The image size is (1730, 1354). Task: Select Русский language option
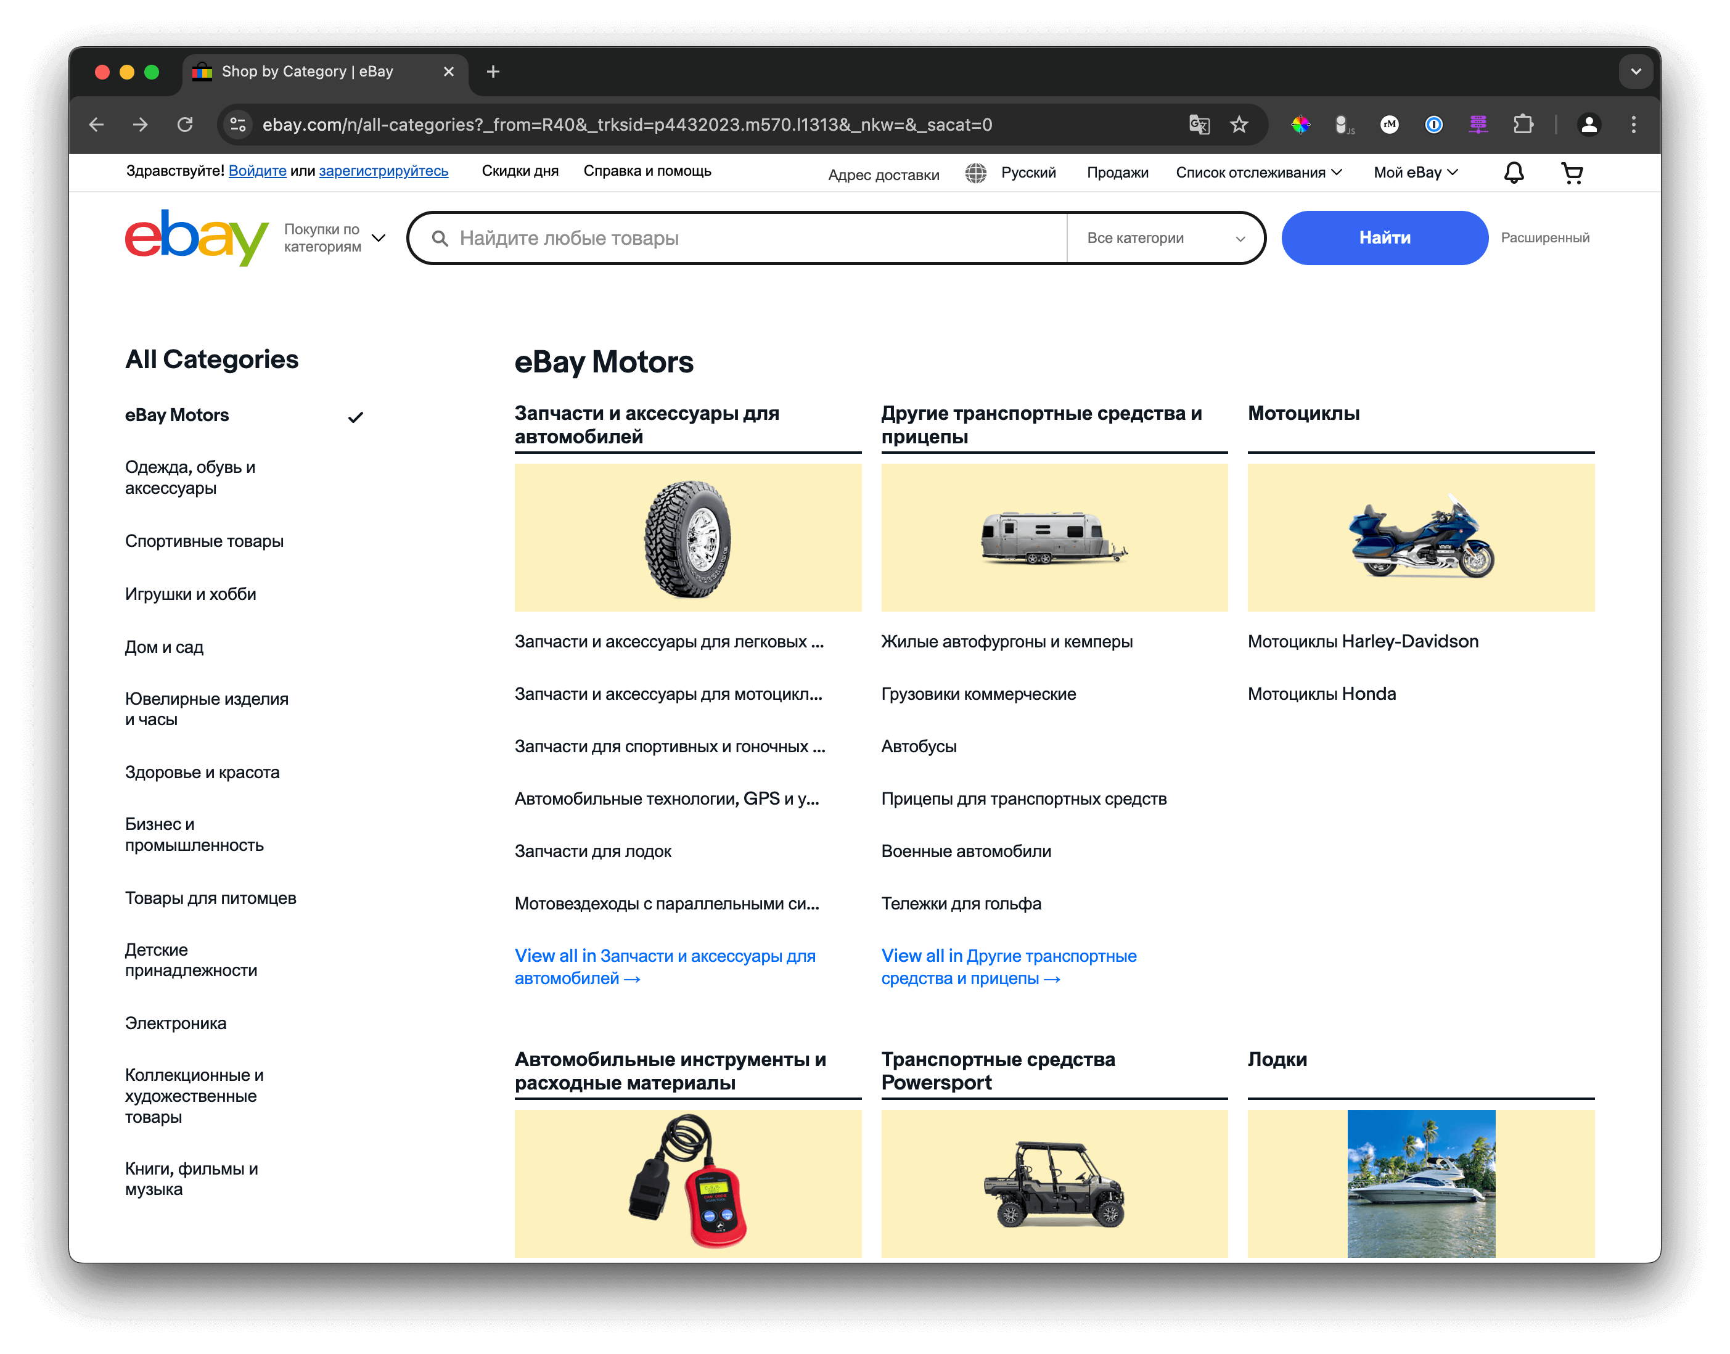pos(1028,172)
